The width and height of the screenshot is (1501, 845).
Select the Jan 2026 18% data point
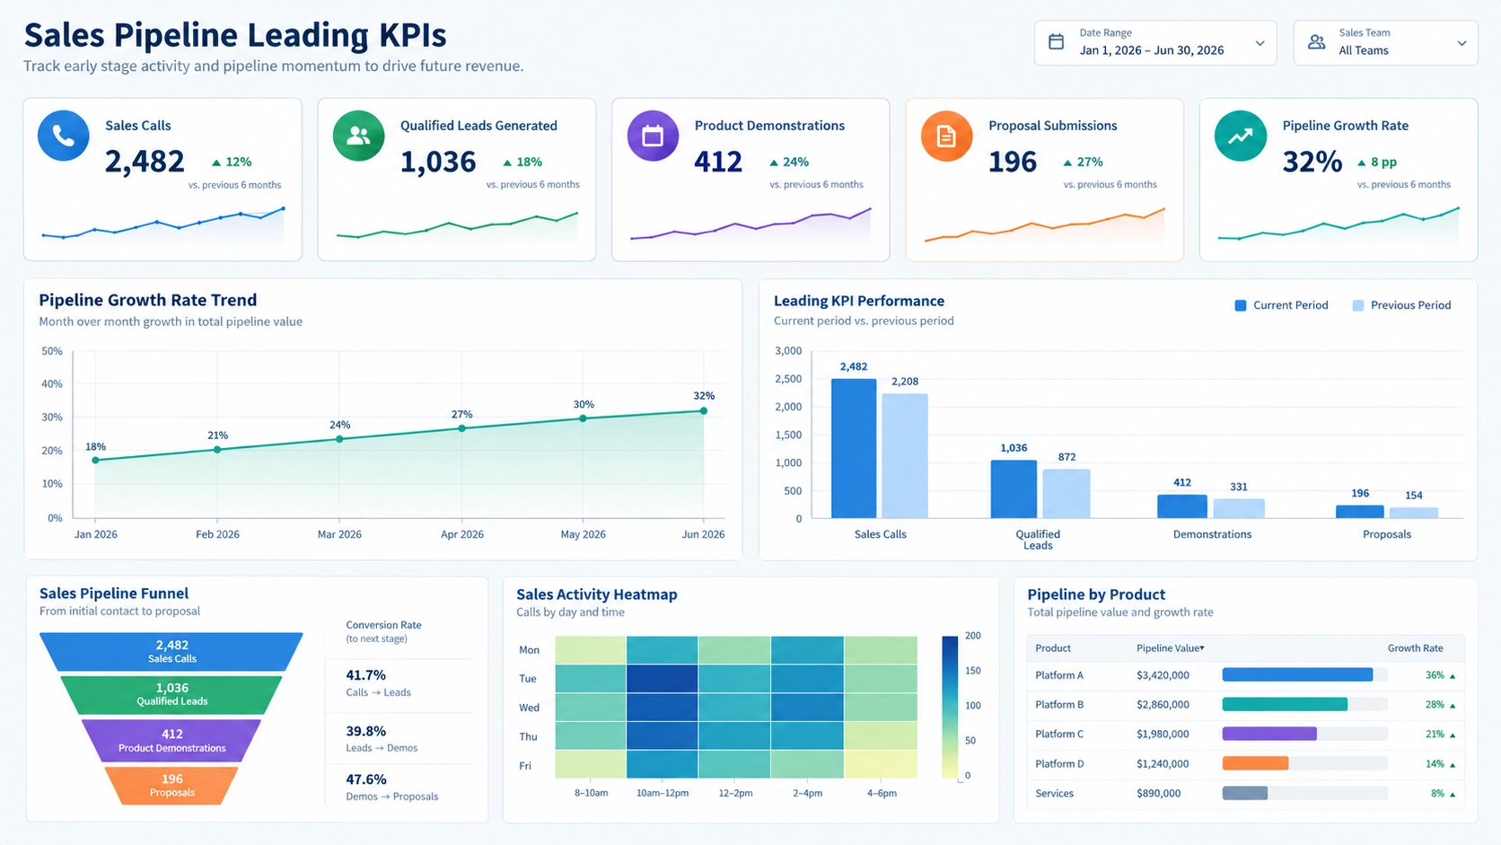pos(96,461)
